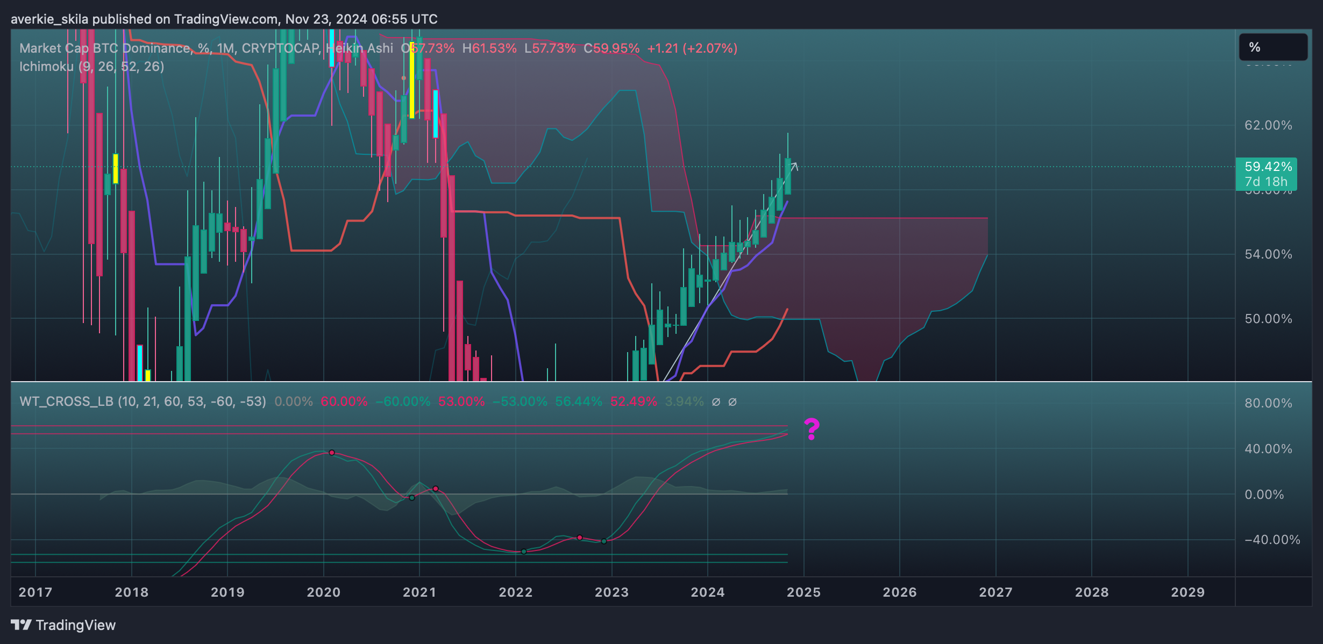
Task: Click the TradingView logo at bottom left
Action: pyautogui.click(x=63, y=625)
